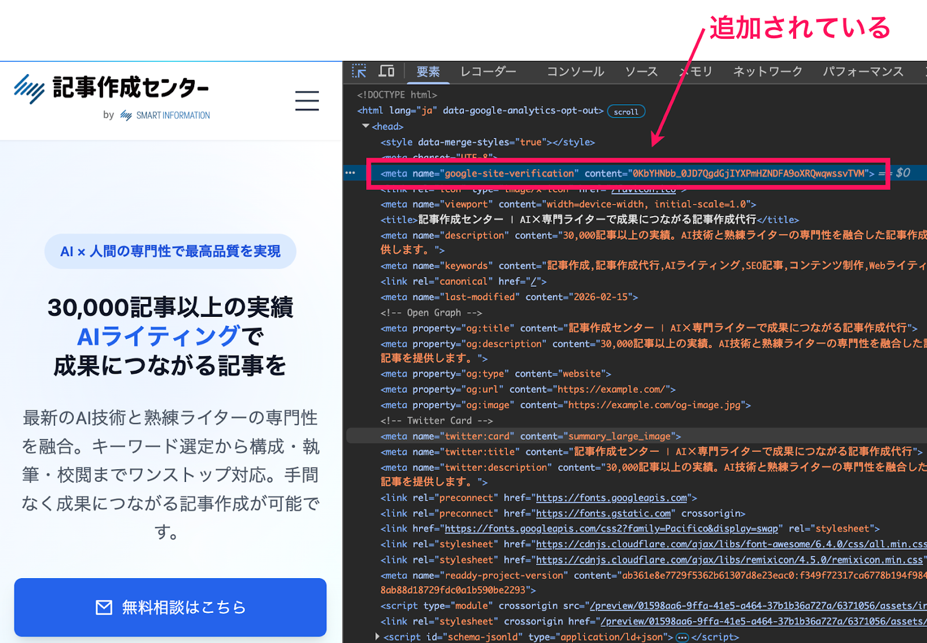Switch to the ソース tab

pyautogui.click(x=641, y=71)
